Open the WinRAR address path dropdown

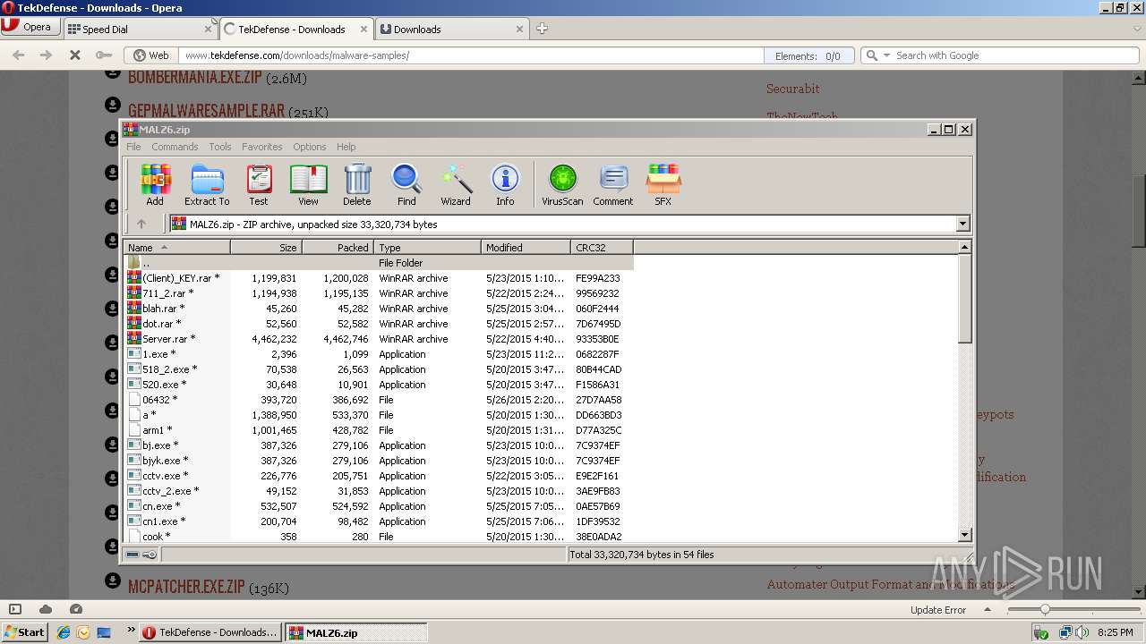(963, 224)
